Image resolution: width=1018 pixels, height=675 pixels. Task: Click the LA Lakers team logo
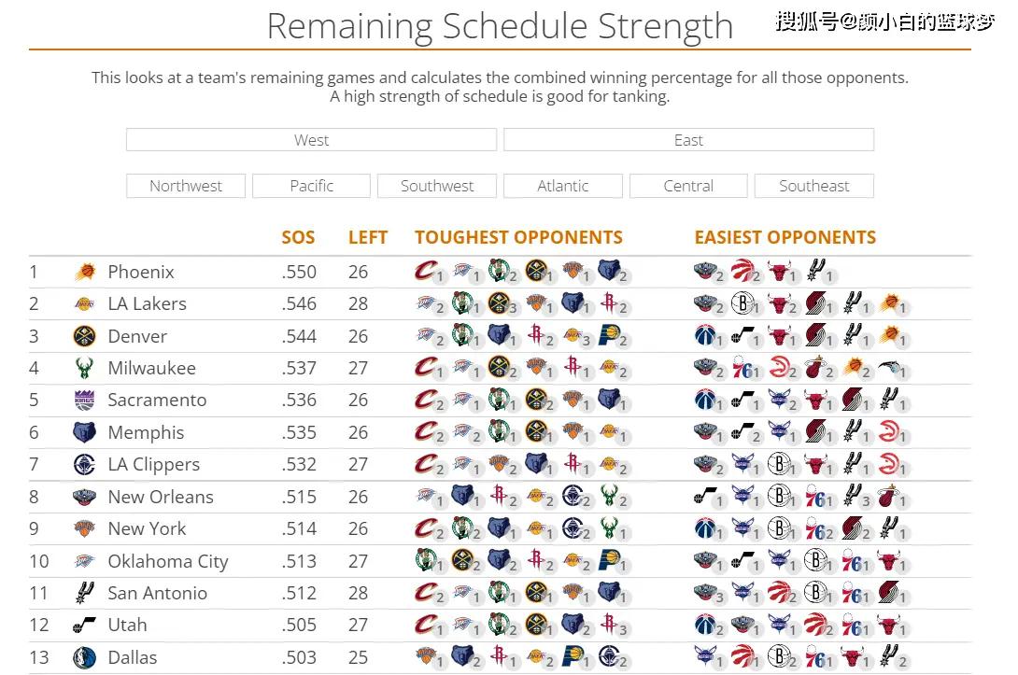(x=84, y=303)
